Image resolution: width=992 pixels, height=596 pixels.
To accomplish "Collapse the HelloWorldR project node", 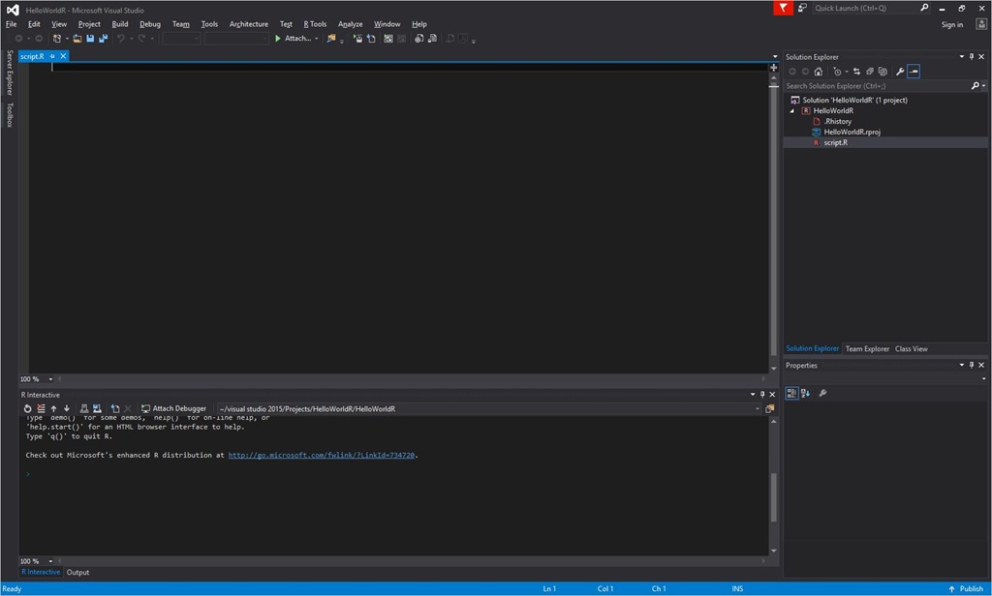I will pos(792,111).
